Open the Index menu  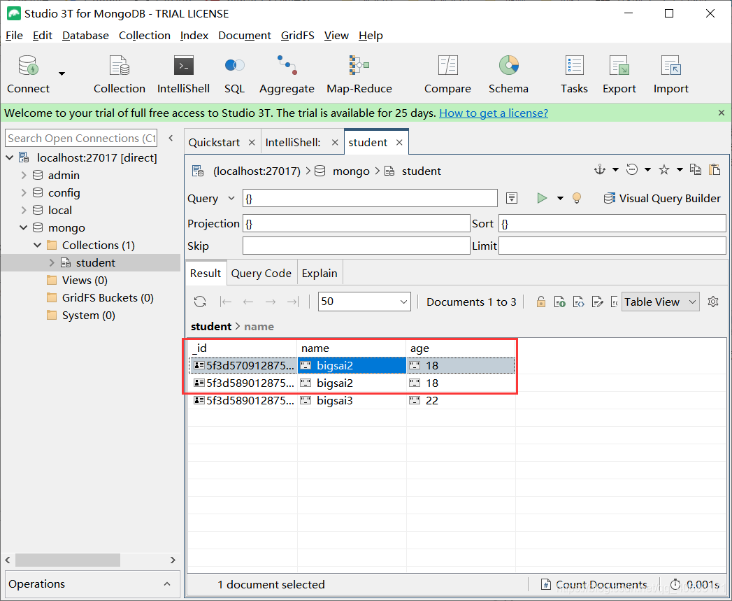click(194, 36)
